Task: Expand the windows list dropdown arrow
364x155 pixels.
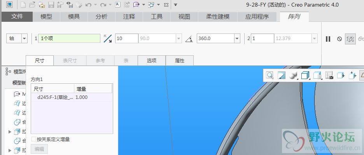Action: (x=159, y=5)
